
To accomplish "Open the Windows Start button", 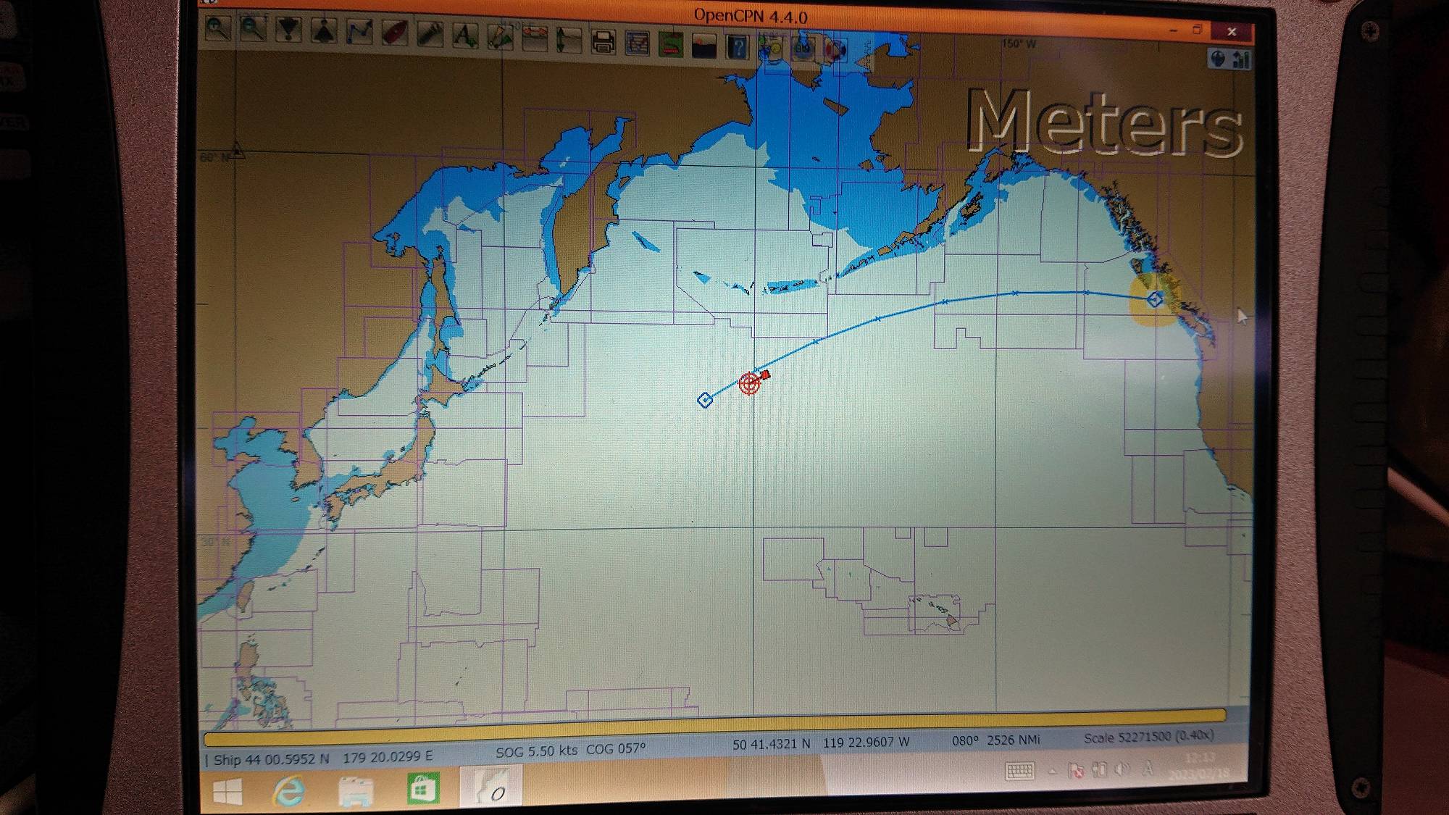I will click(227, 791).
